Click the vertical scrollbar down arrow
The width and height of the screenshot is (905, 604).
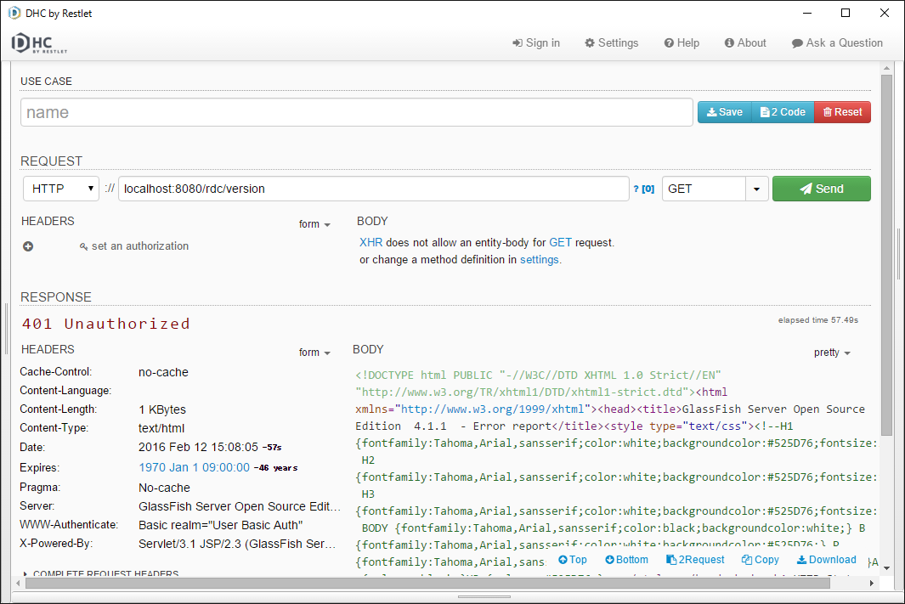point(886,568)
